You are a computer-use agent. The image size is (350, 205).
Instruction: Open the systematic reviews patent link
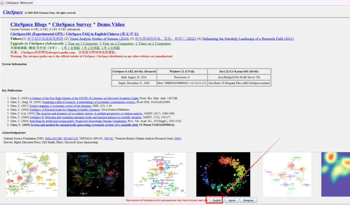pyautogui.click(x=84, y=125)
